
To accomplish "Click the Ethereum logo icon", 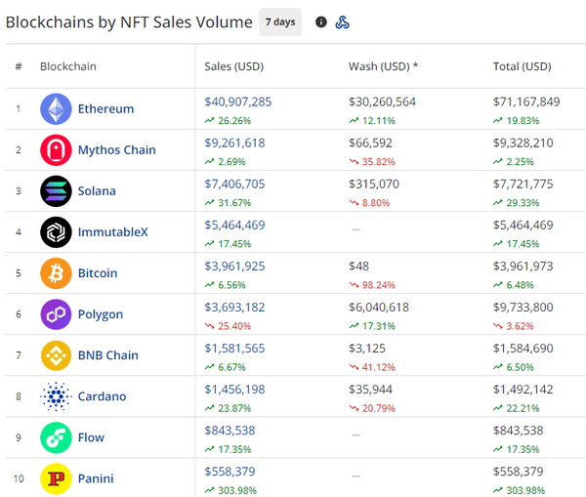I will (56, 108).
